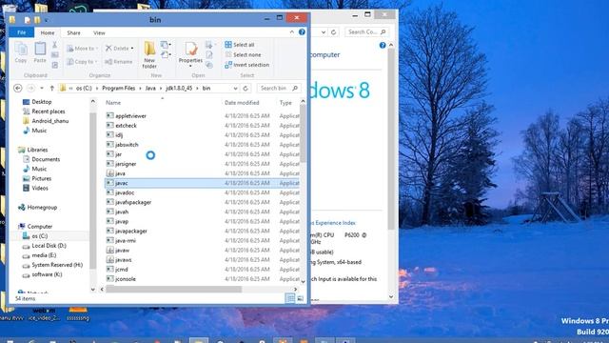Click the Search bin input field

pos(279,89)
